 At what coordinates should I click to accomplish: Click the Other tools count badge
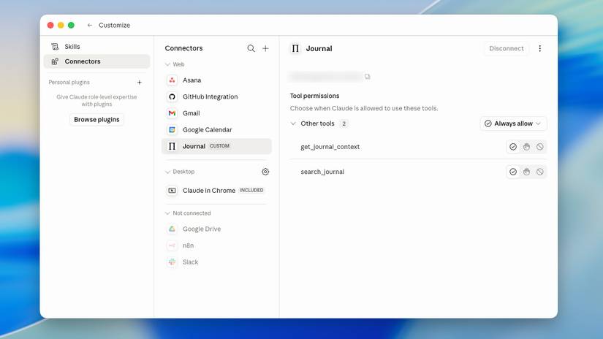344,123
